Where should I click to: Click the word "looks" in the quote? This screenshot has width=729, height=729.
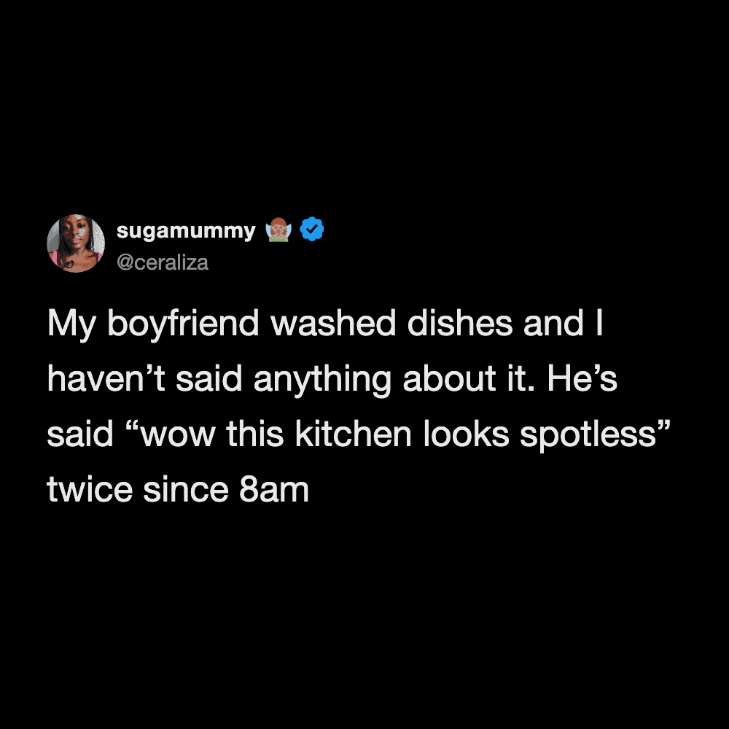pyautogui.click(x=466, y=433)
